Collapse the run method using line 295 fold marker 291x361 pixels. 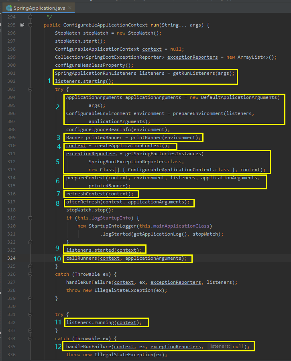tap(30, 25)
